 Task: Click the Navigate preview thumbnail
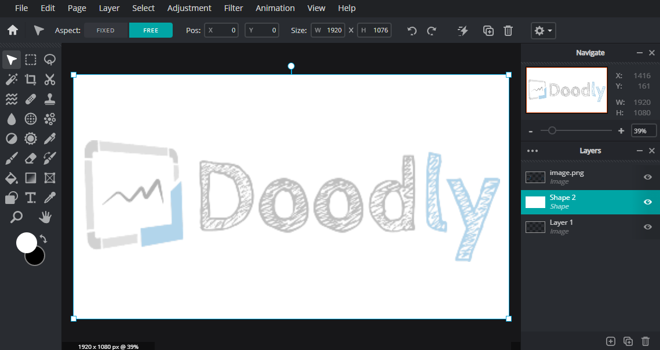point(567,90)
